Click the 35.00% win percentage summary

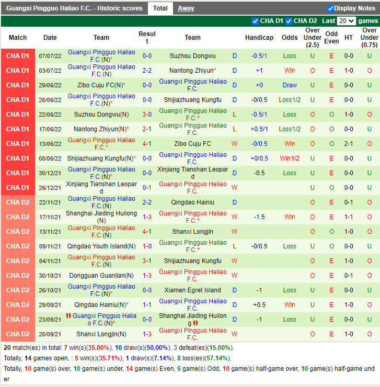(x=99, y=348)
